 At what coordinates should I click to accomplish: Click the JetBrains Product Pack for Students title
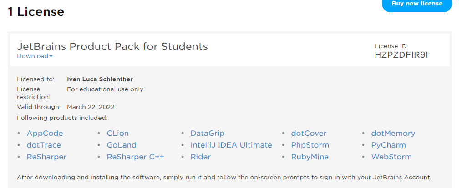(112, 46)
